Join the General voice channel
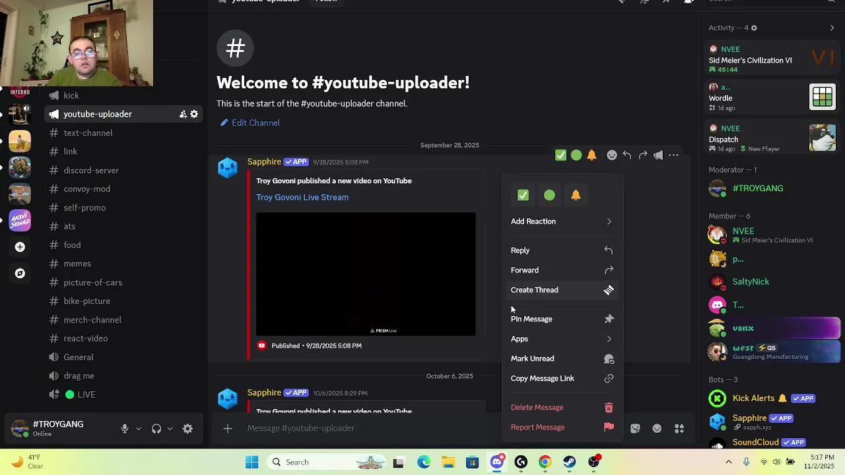Viewport: 845px width, 475px height. (x=123, y=358)
